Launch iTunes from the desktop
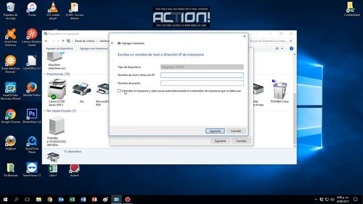 (32, 9)
